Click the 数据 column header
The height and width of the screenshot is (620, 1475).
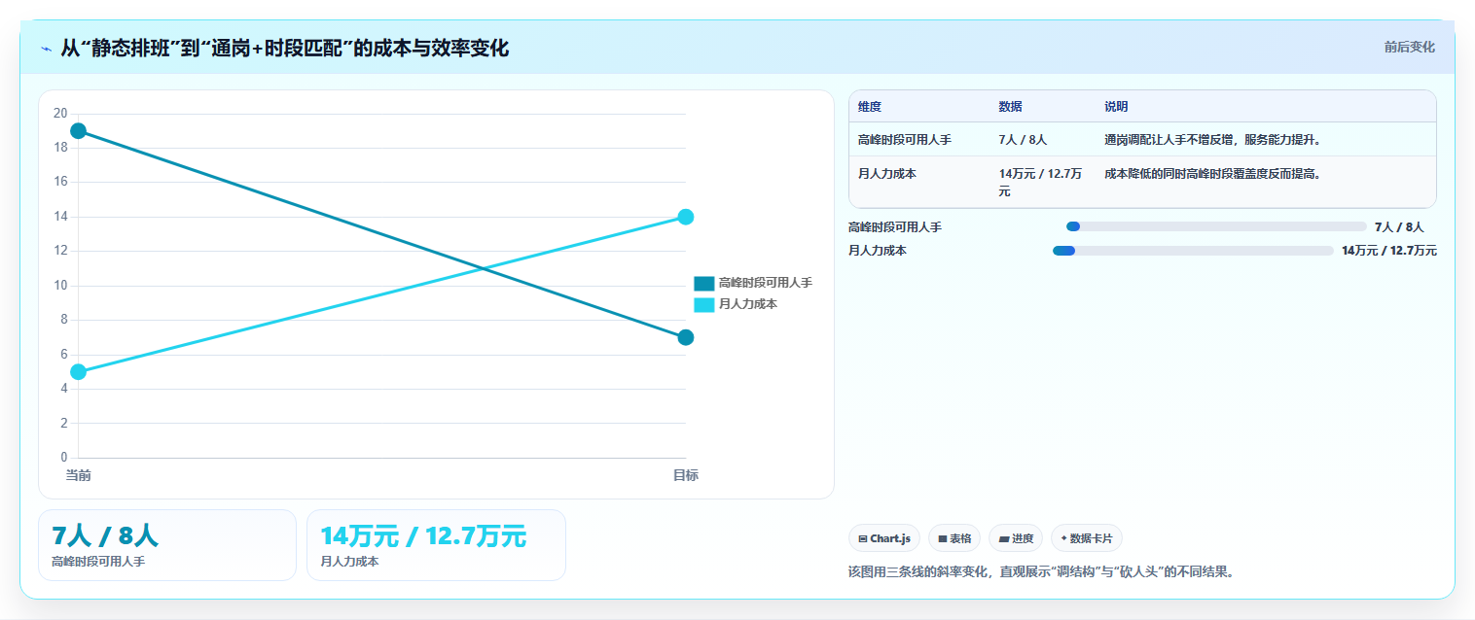point(1010,107)
